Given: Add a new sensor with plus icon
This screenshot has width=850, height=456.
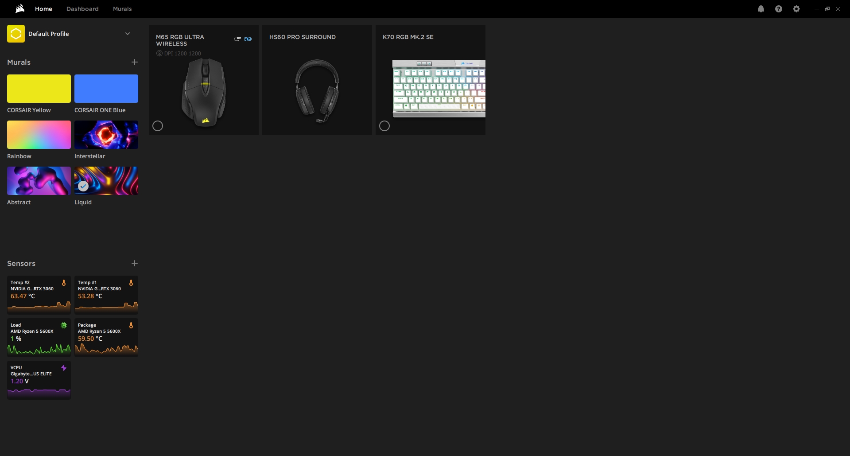Looking at the screenshot, I should (x=135, y=263).
